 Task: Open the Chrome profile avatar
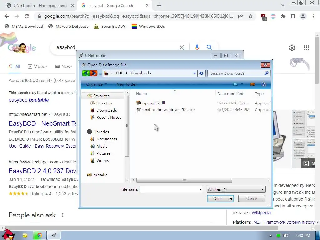pyautogui.click(x=303, y=16)
